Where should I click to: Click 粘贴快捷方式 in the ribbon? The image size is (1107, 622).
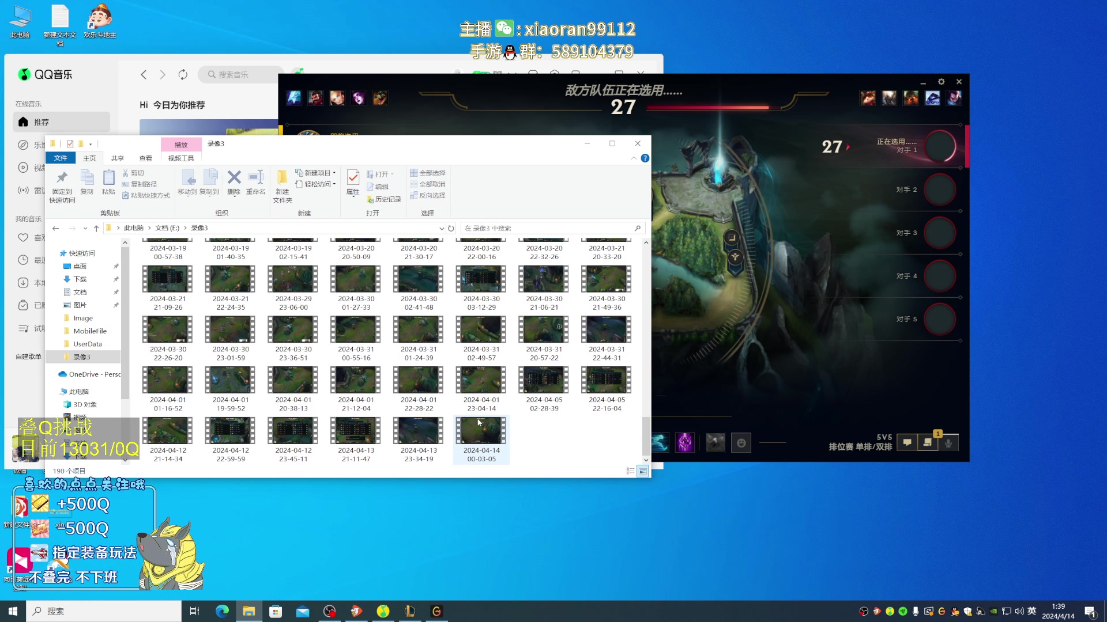tap(146, 195)
